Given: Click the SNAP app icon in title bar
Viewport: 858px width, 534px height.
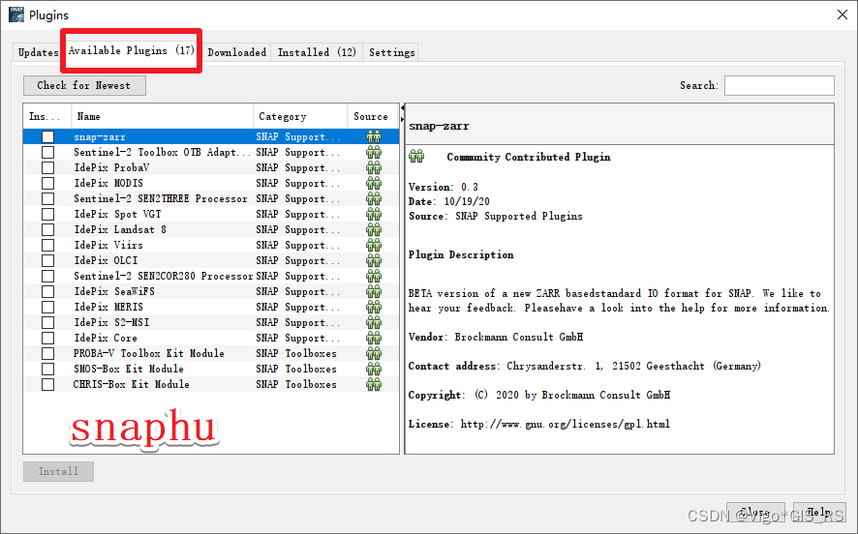Looking at the screenshot, I should 16,15.
